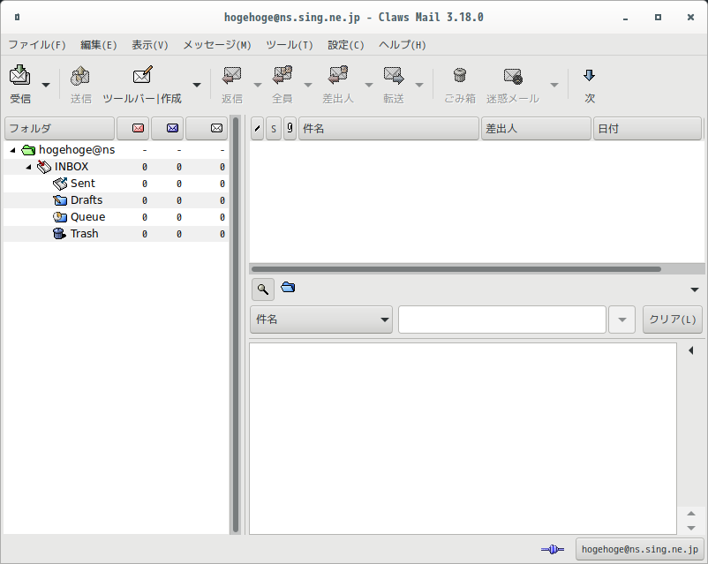Open the reply to sender (差出人) dropdown arrow

click(x=369, y=85)
